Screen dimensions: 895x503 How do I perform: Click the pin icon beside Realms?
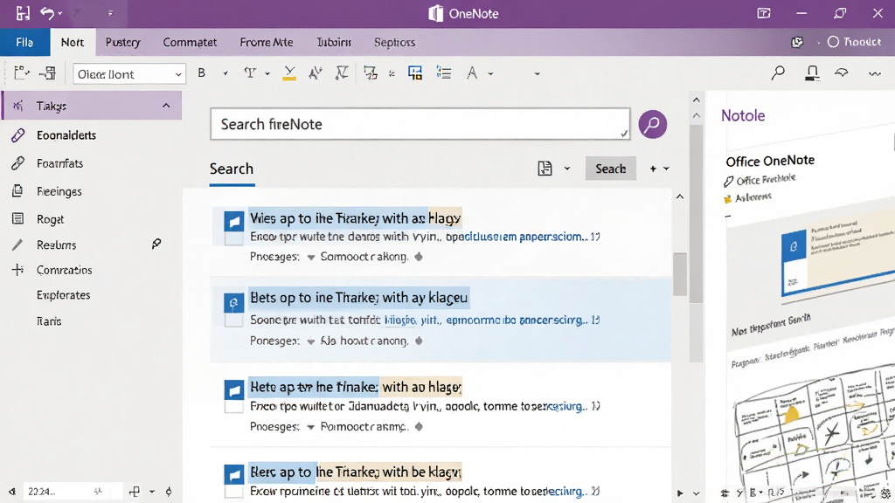pos(156,245)
